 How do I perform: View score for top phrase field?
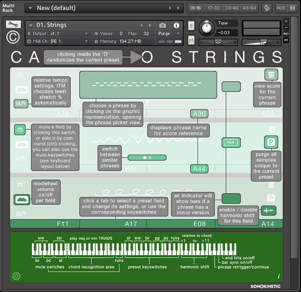(271, 75)
